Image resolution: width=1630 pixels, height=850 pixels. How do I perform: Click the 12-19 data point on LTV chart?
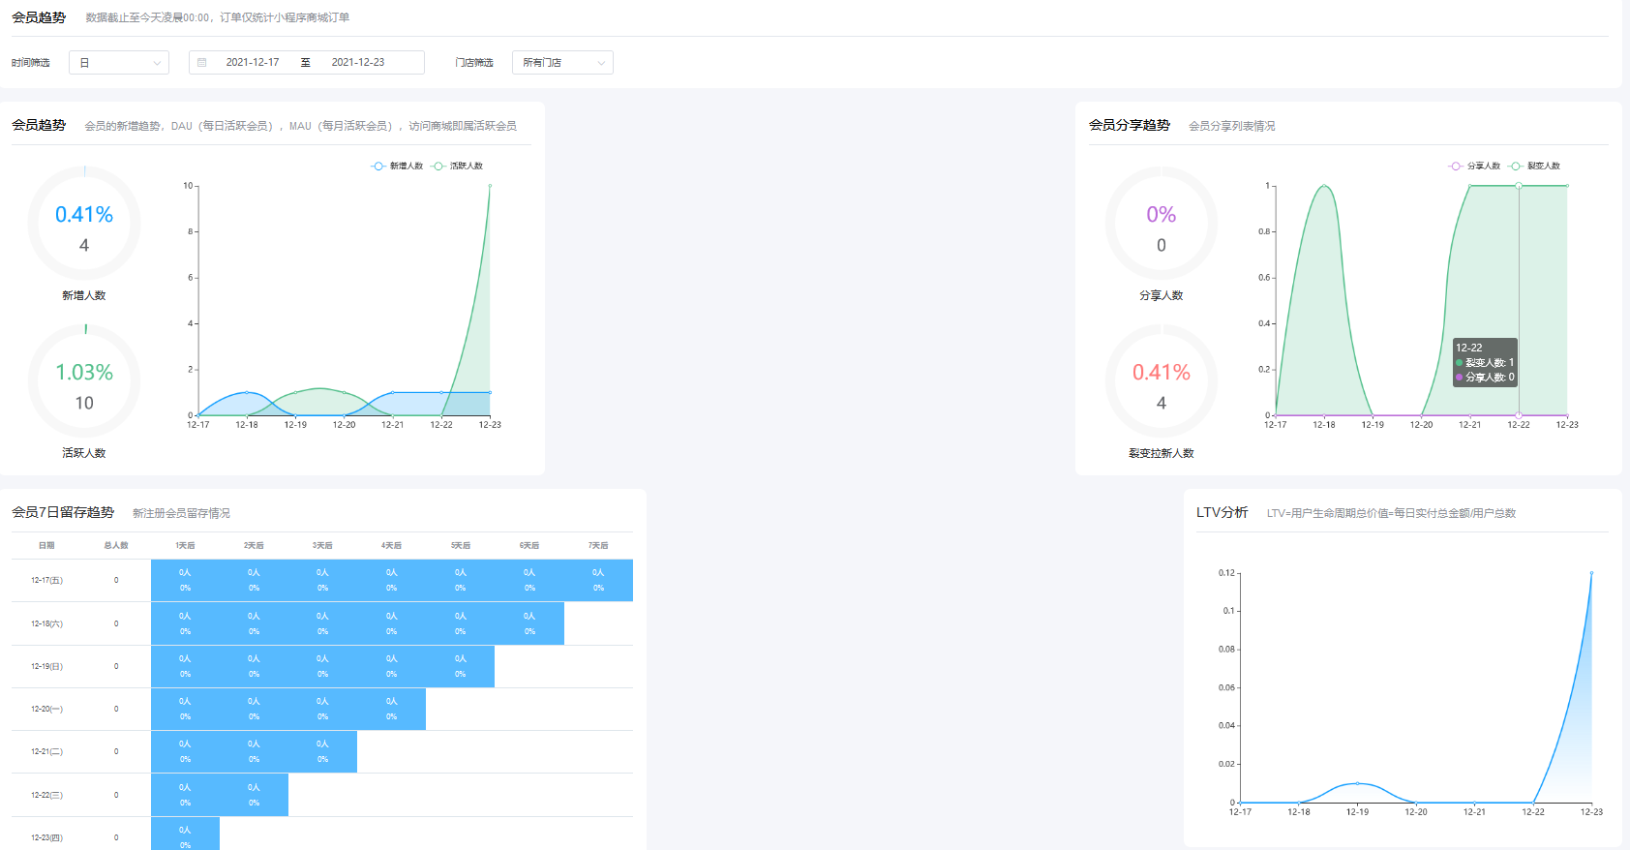point(1357,783)
